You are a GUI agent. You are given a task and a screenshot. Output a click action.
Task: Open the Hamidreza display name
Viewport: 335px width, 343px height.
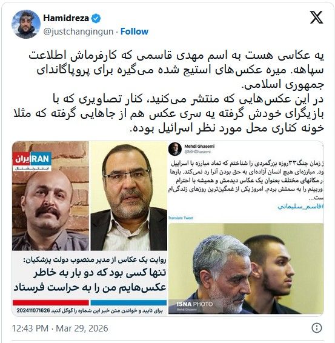tap(66, 18)
